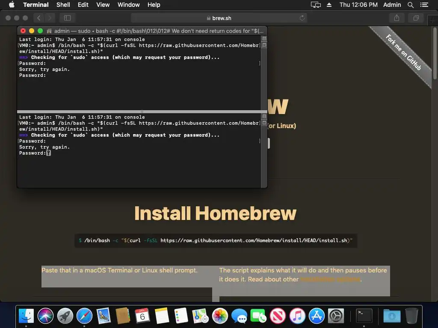This screenshot has height=328, width=438.
Task: Click the upper pane split view icon
Action: click(264, 38)
